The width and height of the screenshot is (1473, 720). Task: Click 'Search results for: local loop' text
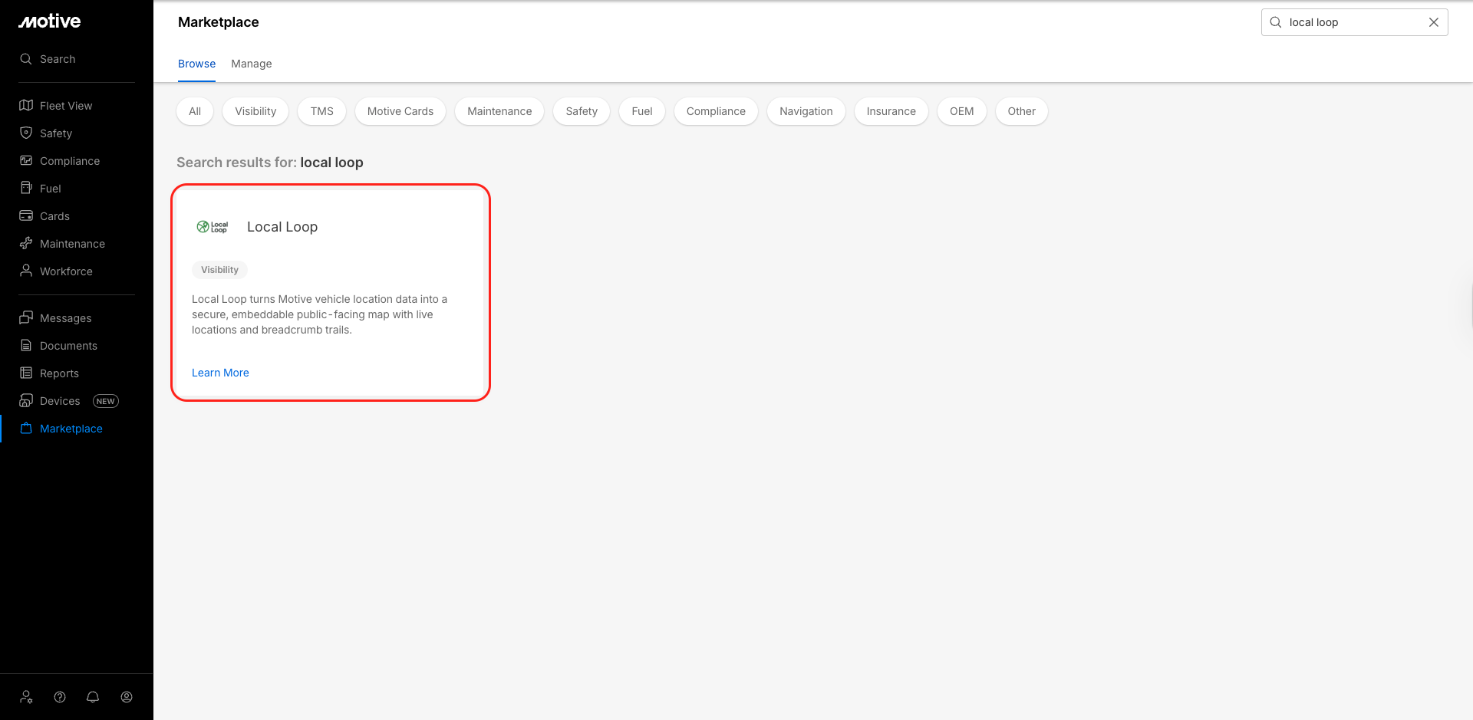pyautogui.click(x=270, y=163)
